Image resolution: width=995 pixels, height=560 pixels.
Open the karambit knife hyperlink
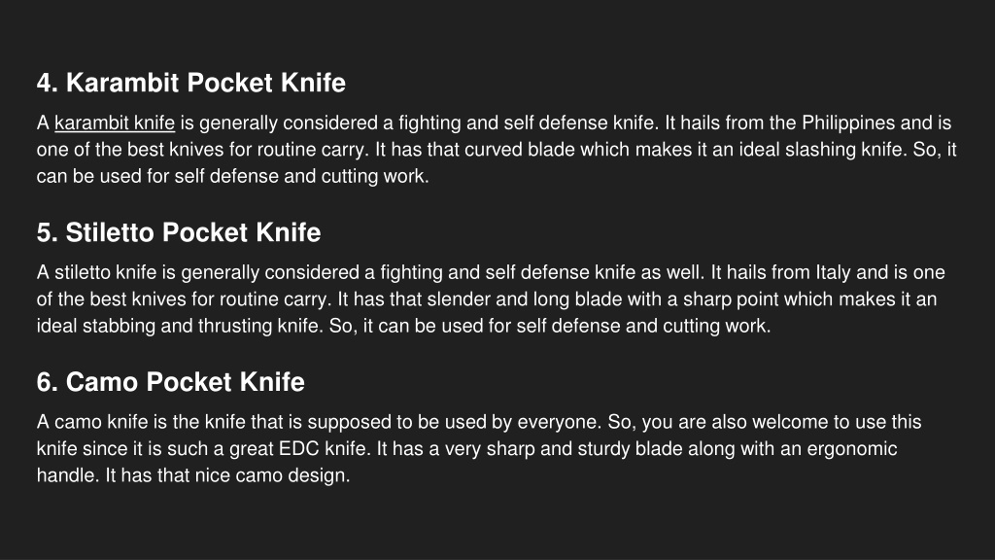click(x=115, y=122)
